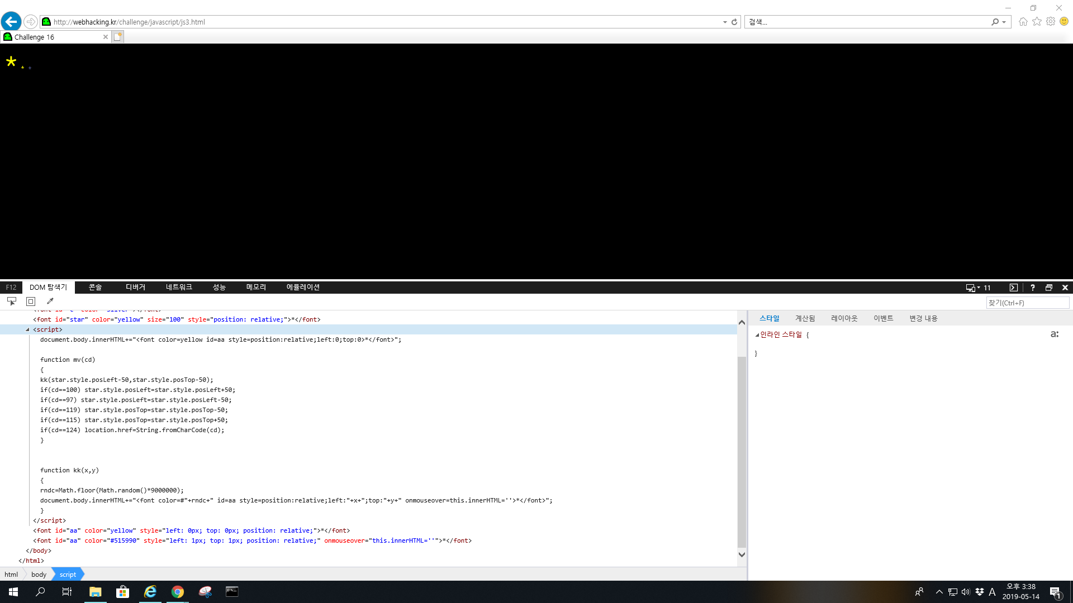Open the 디버거 debugger tab
The image size is (1073, 603).
click(x=135, y=287)
